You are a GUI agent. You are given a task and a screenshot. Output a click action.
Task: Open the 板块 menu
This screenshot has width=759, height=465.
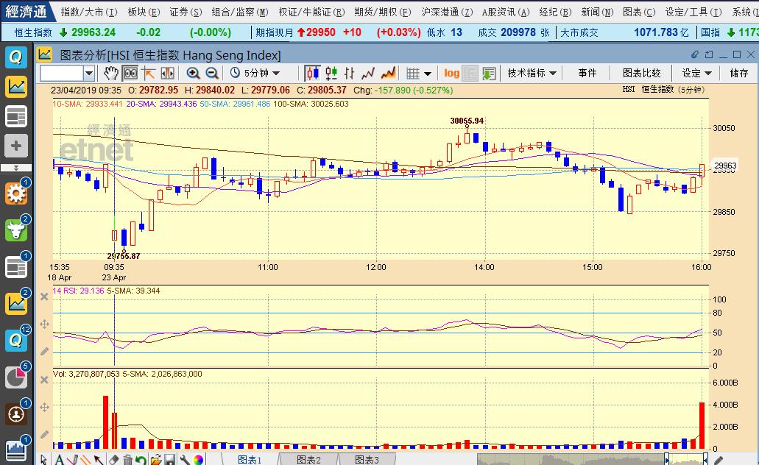coord(142,12)
